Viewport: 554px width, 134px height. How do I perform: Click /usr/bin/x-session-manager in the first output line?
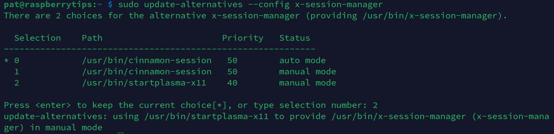pos(430,16)
